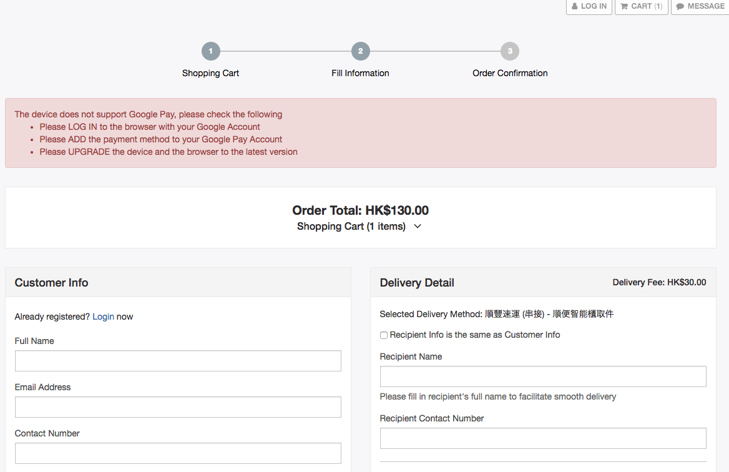
Task: Focus the Full Name input field
Action: pyautogui.click(x=178, y=361)
